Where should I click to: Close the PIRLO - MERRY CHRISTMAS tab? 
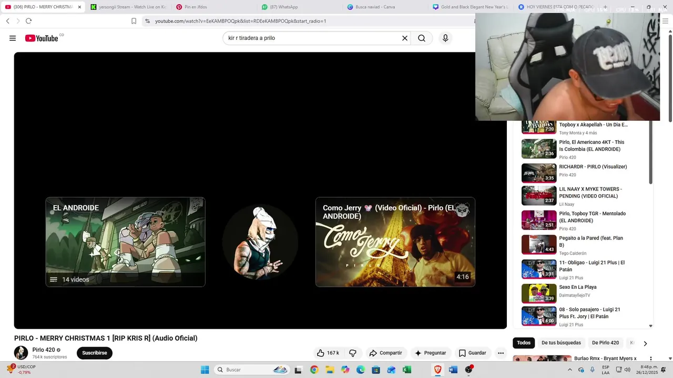pyautogui.click(x=79, y=7)
